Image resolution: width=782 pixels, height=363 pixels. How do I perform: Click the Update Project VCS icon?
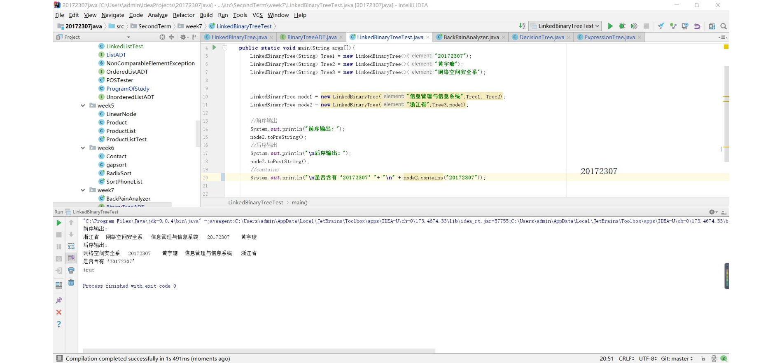[661, 26]
